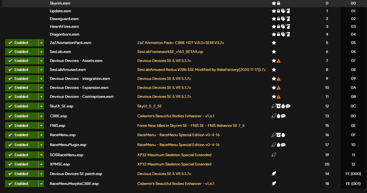Open dropdown arrow beside SOSRaceMenu.esp
367x193 pixels.
(x=41, y=155)
